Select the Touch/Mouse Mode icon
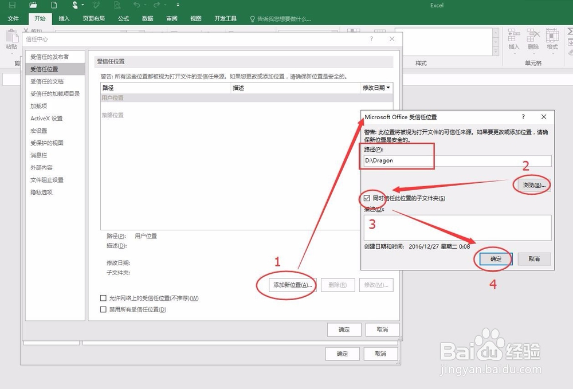Viewport: 573px width, 389px height. [x=75, y=5]
